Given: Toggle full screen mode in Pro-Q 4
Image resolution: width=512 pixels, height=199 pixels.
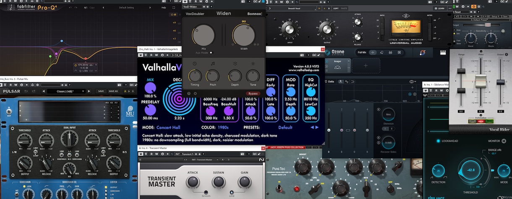Looking at the screenshot, I should pos(174,8).
